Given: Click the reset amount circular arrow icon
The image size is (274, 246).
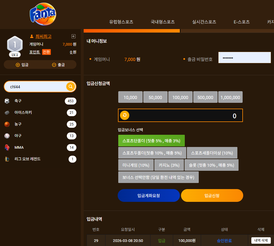Looking at the screenshot, I should (x=125, y=115).
